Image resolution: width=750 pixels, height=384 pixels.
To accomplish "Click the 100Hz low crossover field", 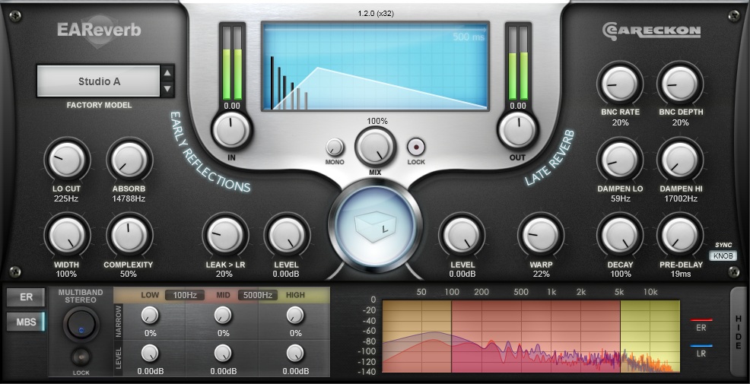I will [185, 295].
